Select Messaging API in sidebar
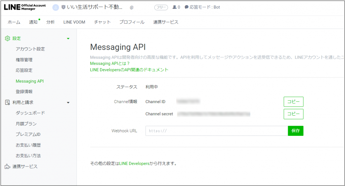This screenshot has height=186, width=345. (x=30, y=81)
